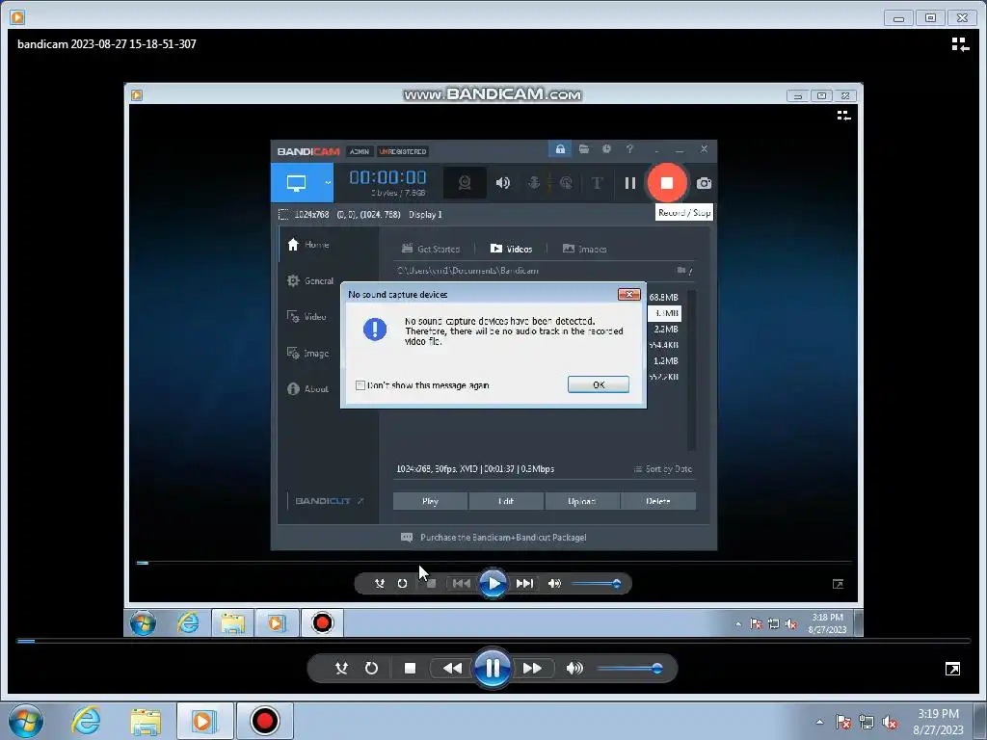Open output folder icon in Bandicam title bar
Viewport: 987px width, 740px height.
(x=583, y=149)
